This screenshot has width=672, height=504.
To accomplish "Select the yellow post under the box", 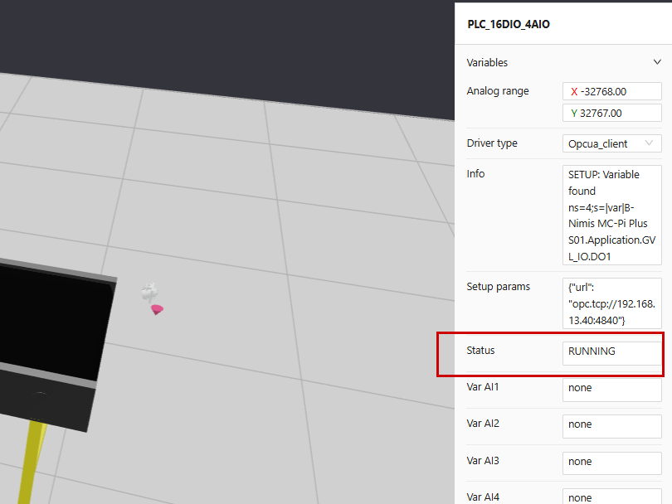I will pos(32,463).
